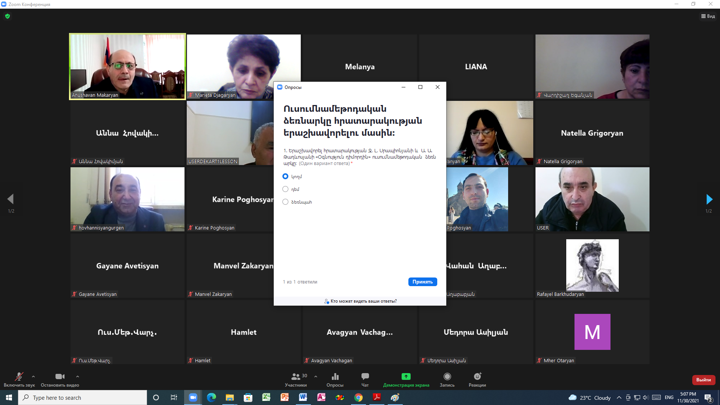
Task: Maximize the Опросы poll window
Action: point(420,87)
